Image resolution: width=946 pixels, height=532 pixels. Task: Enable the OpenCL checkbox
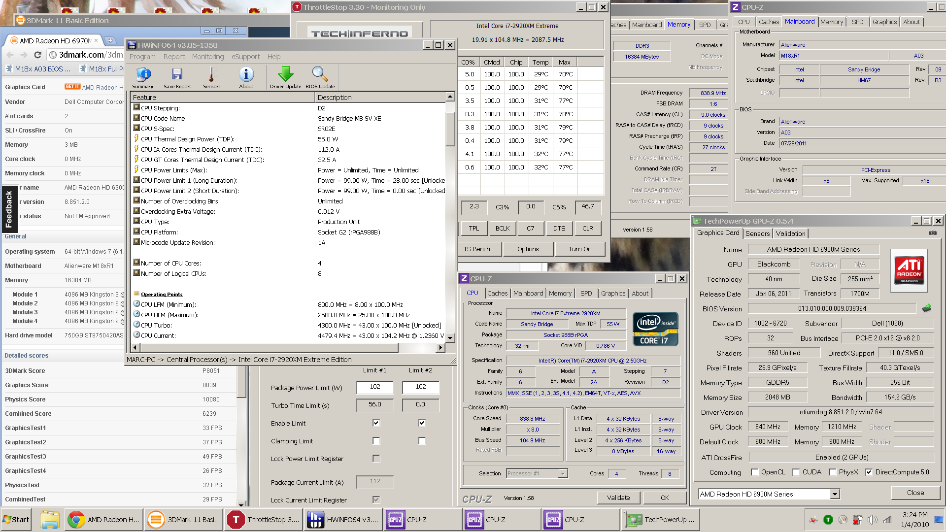[x=754, y=472]
